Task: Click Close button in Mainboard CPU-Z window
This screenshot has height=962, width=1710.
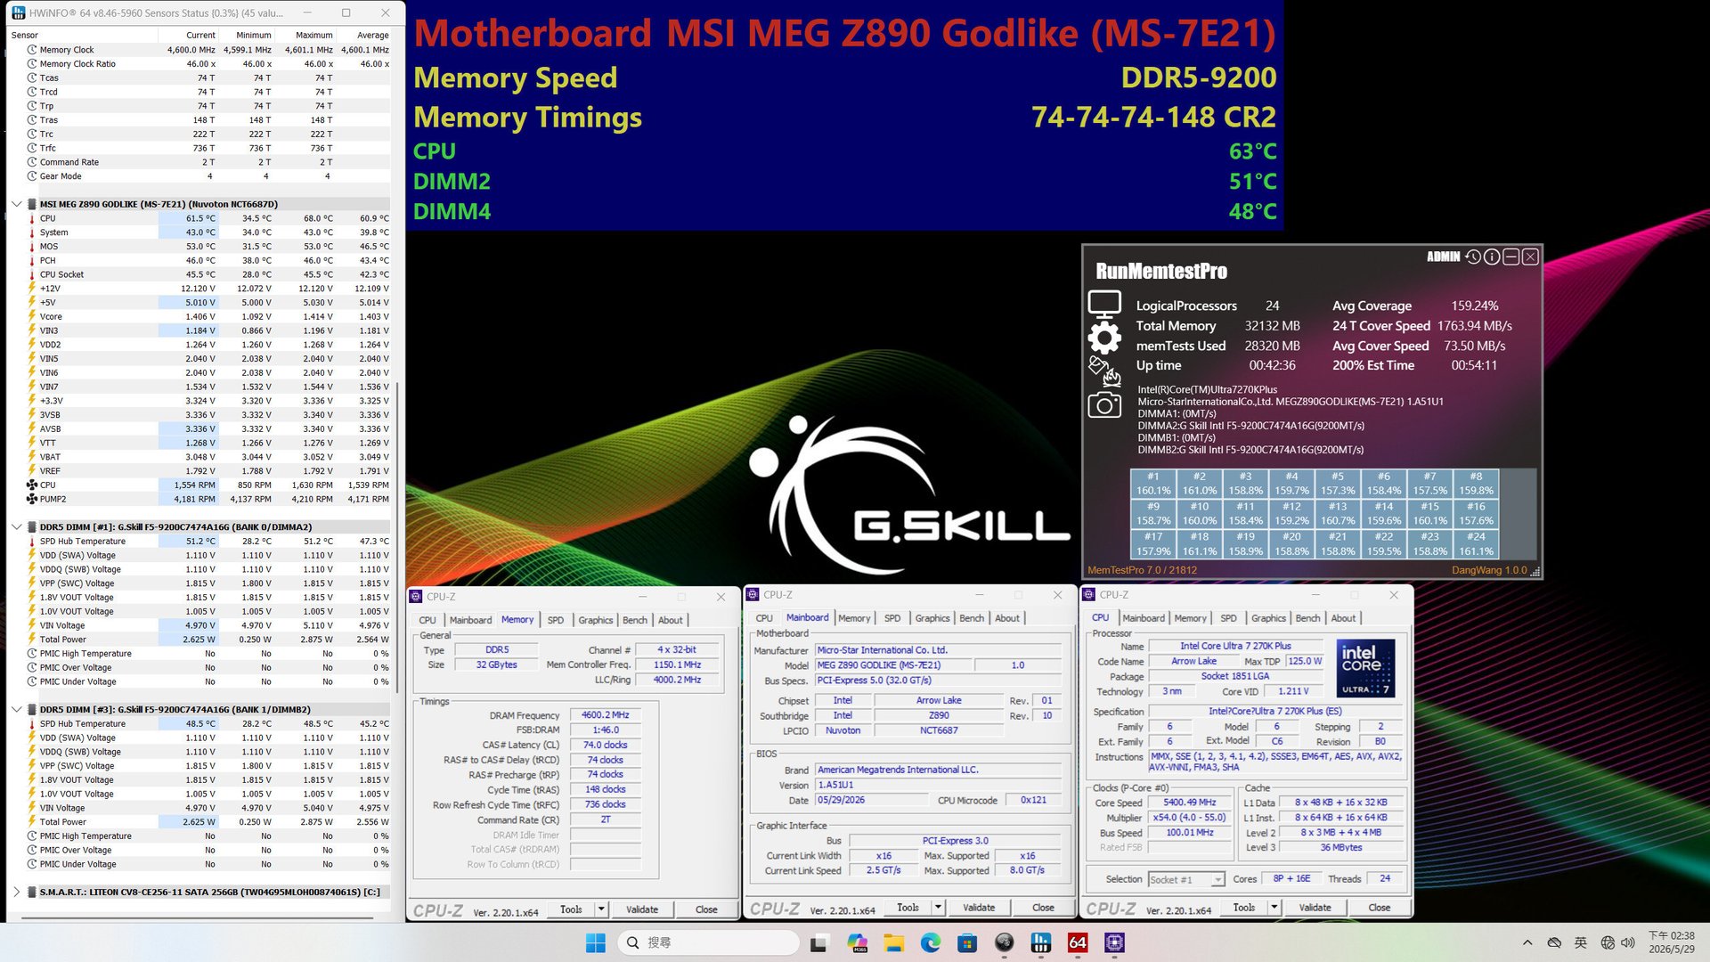Action: (1043, 908)
